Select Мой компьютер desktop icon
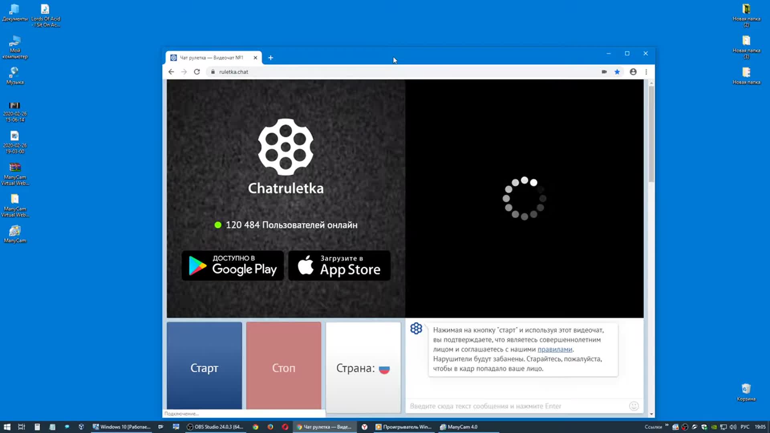Viewport: 770px width, 433px height. click(x=15, y=47)
